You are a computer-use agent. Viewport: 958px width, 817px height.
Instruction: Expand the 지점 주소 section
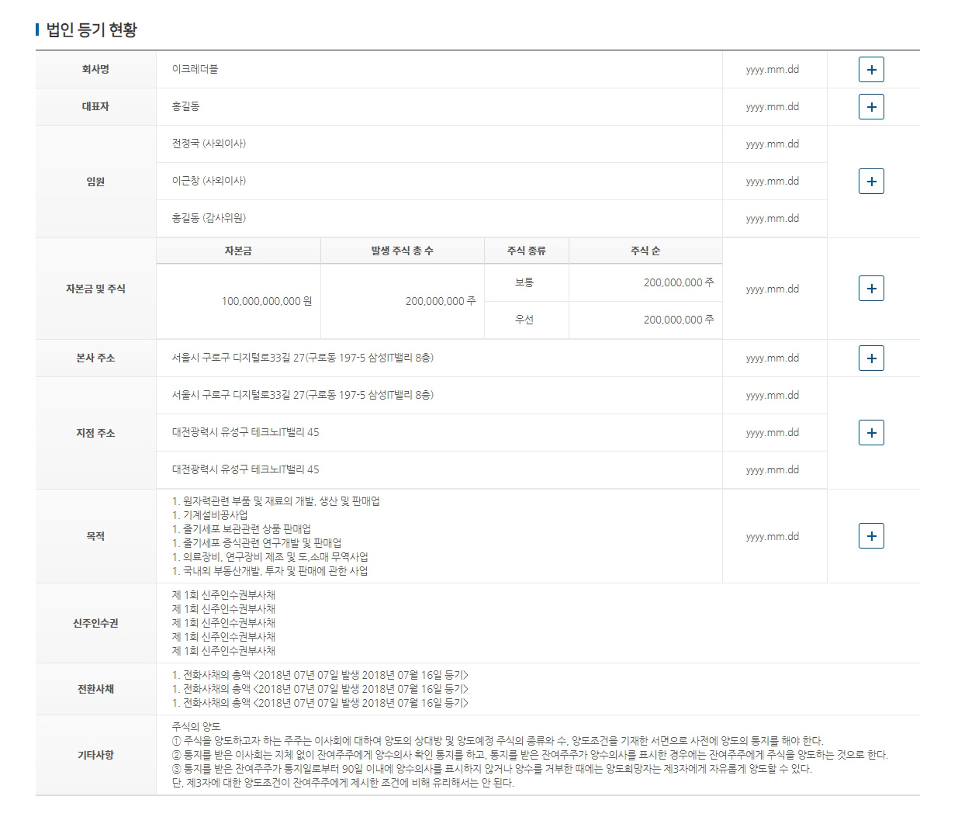tap(871, 432)
